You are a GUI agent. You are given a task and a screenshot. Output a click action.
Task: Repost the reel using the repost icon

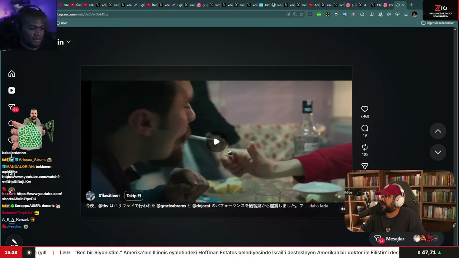[365, 147]
